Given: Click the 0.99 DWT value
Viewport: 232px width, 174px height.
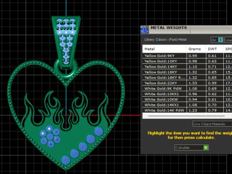Looking at the screenshot, I should [212, 83].
